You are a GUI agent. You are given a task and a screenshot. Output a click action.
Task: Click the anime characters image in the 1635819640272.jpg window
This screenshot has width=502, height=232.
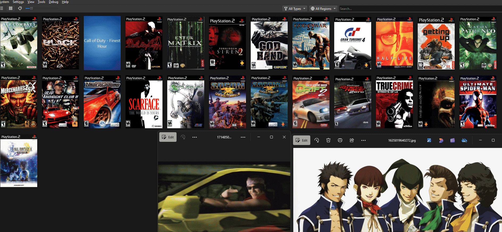click(x=398, y=190)
